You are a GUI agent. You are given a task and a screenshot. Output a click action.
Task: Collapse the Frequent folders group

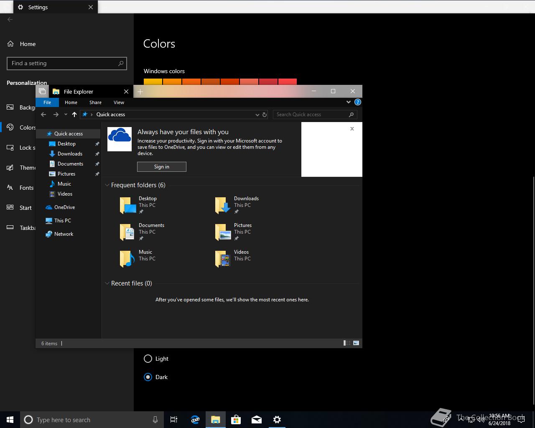pos(107,185)
